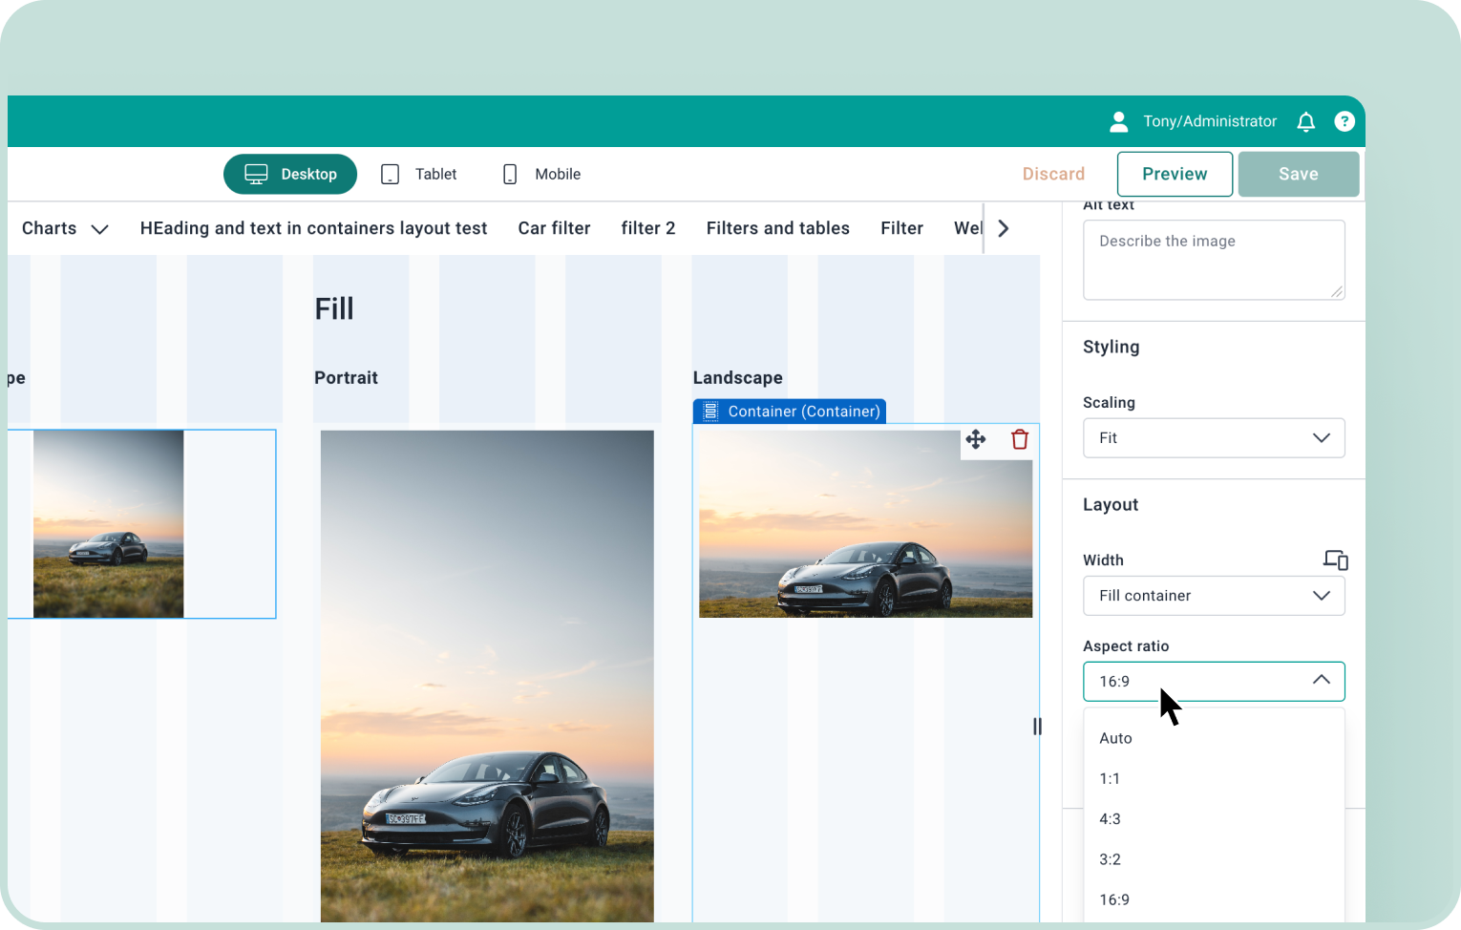
Task: Select the small car image on the left
Action: pos(109,524)
